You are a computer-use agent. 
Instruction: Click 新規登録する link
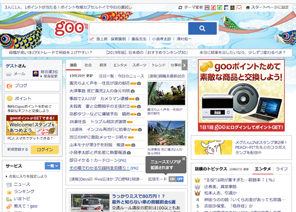pos(18,149)
